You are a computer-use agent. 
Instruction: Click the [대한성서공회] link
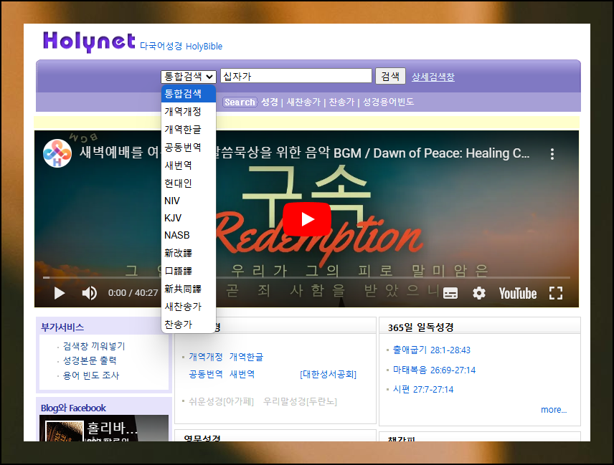click(x=328, y=374)
